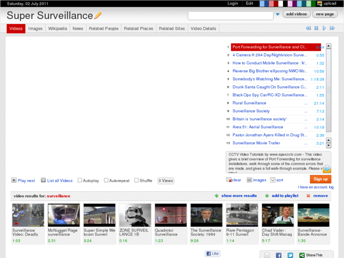This screenshot has width=344, height=258.
Task: Enable the Autoplay checkbox
Action: (80, 180)
